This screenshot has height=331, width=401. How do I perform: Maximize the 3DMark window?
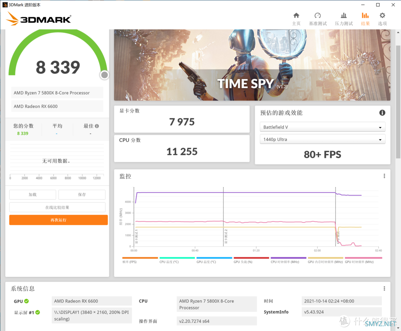click(378, 5)
